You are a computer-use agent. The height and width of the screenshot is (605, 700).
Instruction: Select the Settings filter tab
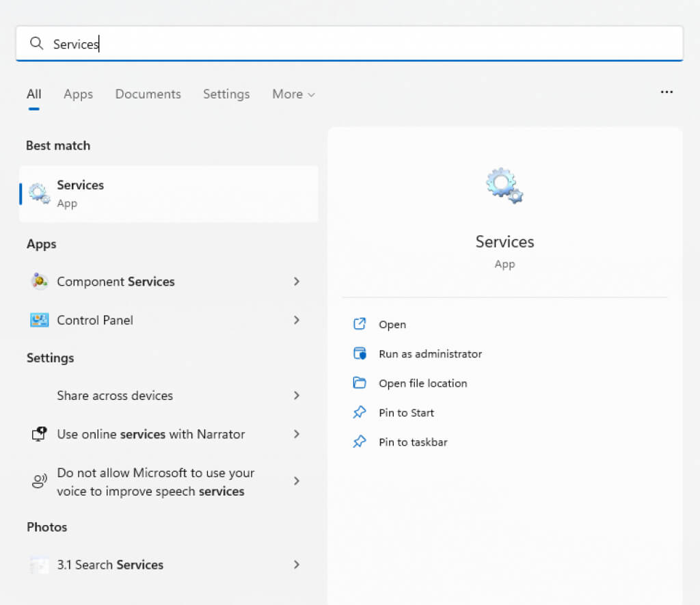pyautogui.click(x=226, y=94)
